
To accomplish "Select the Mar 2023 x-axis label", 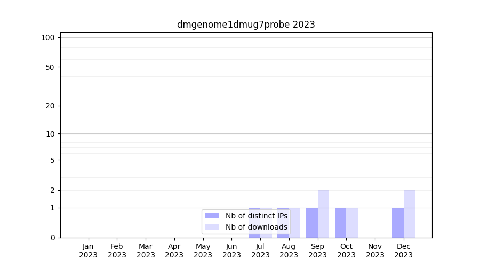I will point(146,250).
